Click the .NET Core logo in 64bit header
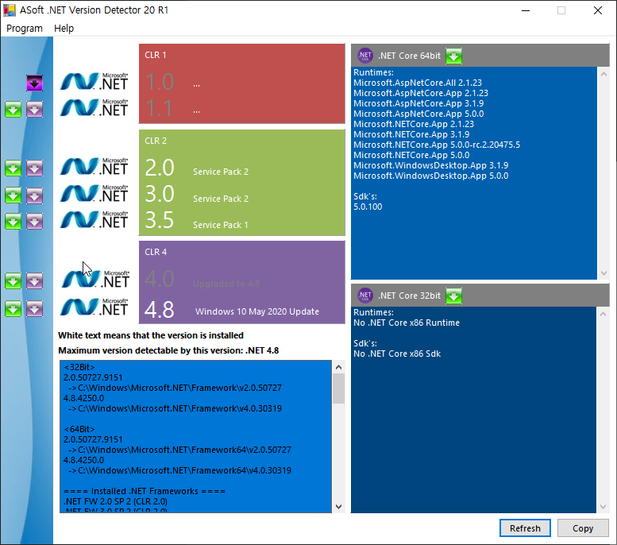 pyautogui.click(x=364, y=56)
